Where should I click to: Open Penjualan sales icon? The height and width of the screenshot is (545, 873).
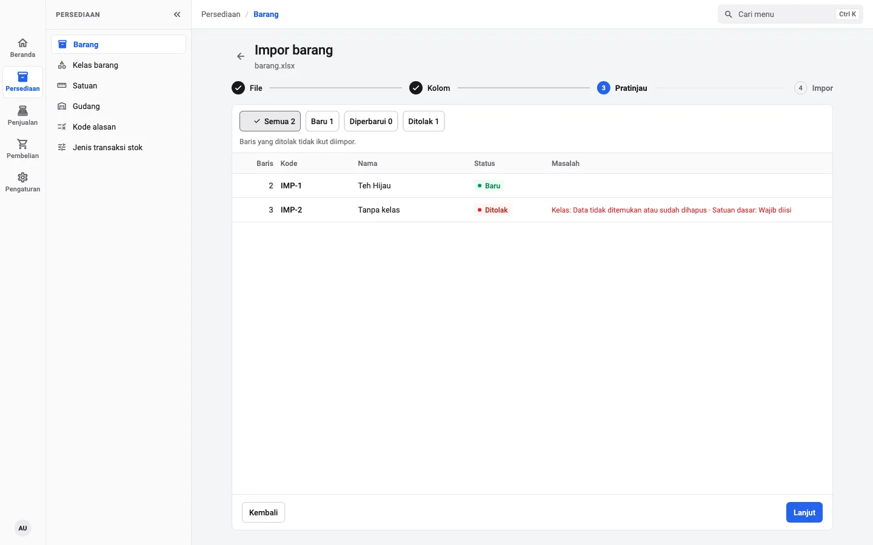(22, 111)
